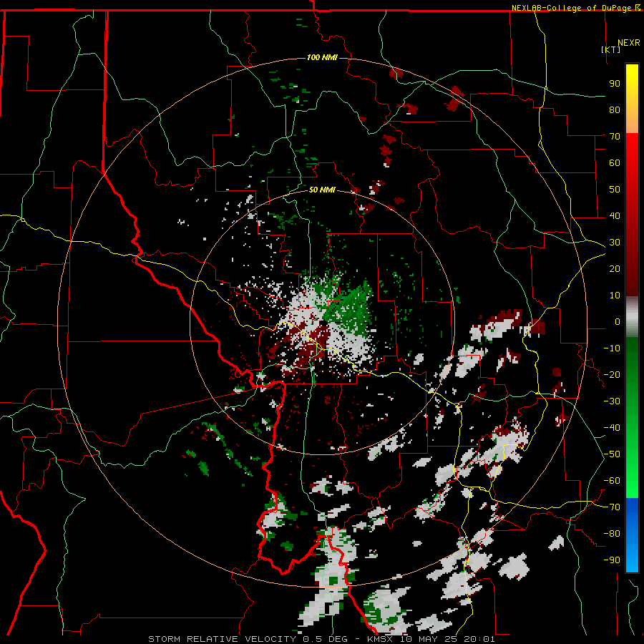Click the positive 60 scale value
Viewport: 644px width, 644px height.
click(x=615, y=162)
